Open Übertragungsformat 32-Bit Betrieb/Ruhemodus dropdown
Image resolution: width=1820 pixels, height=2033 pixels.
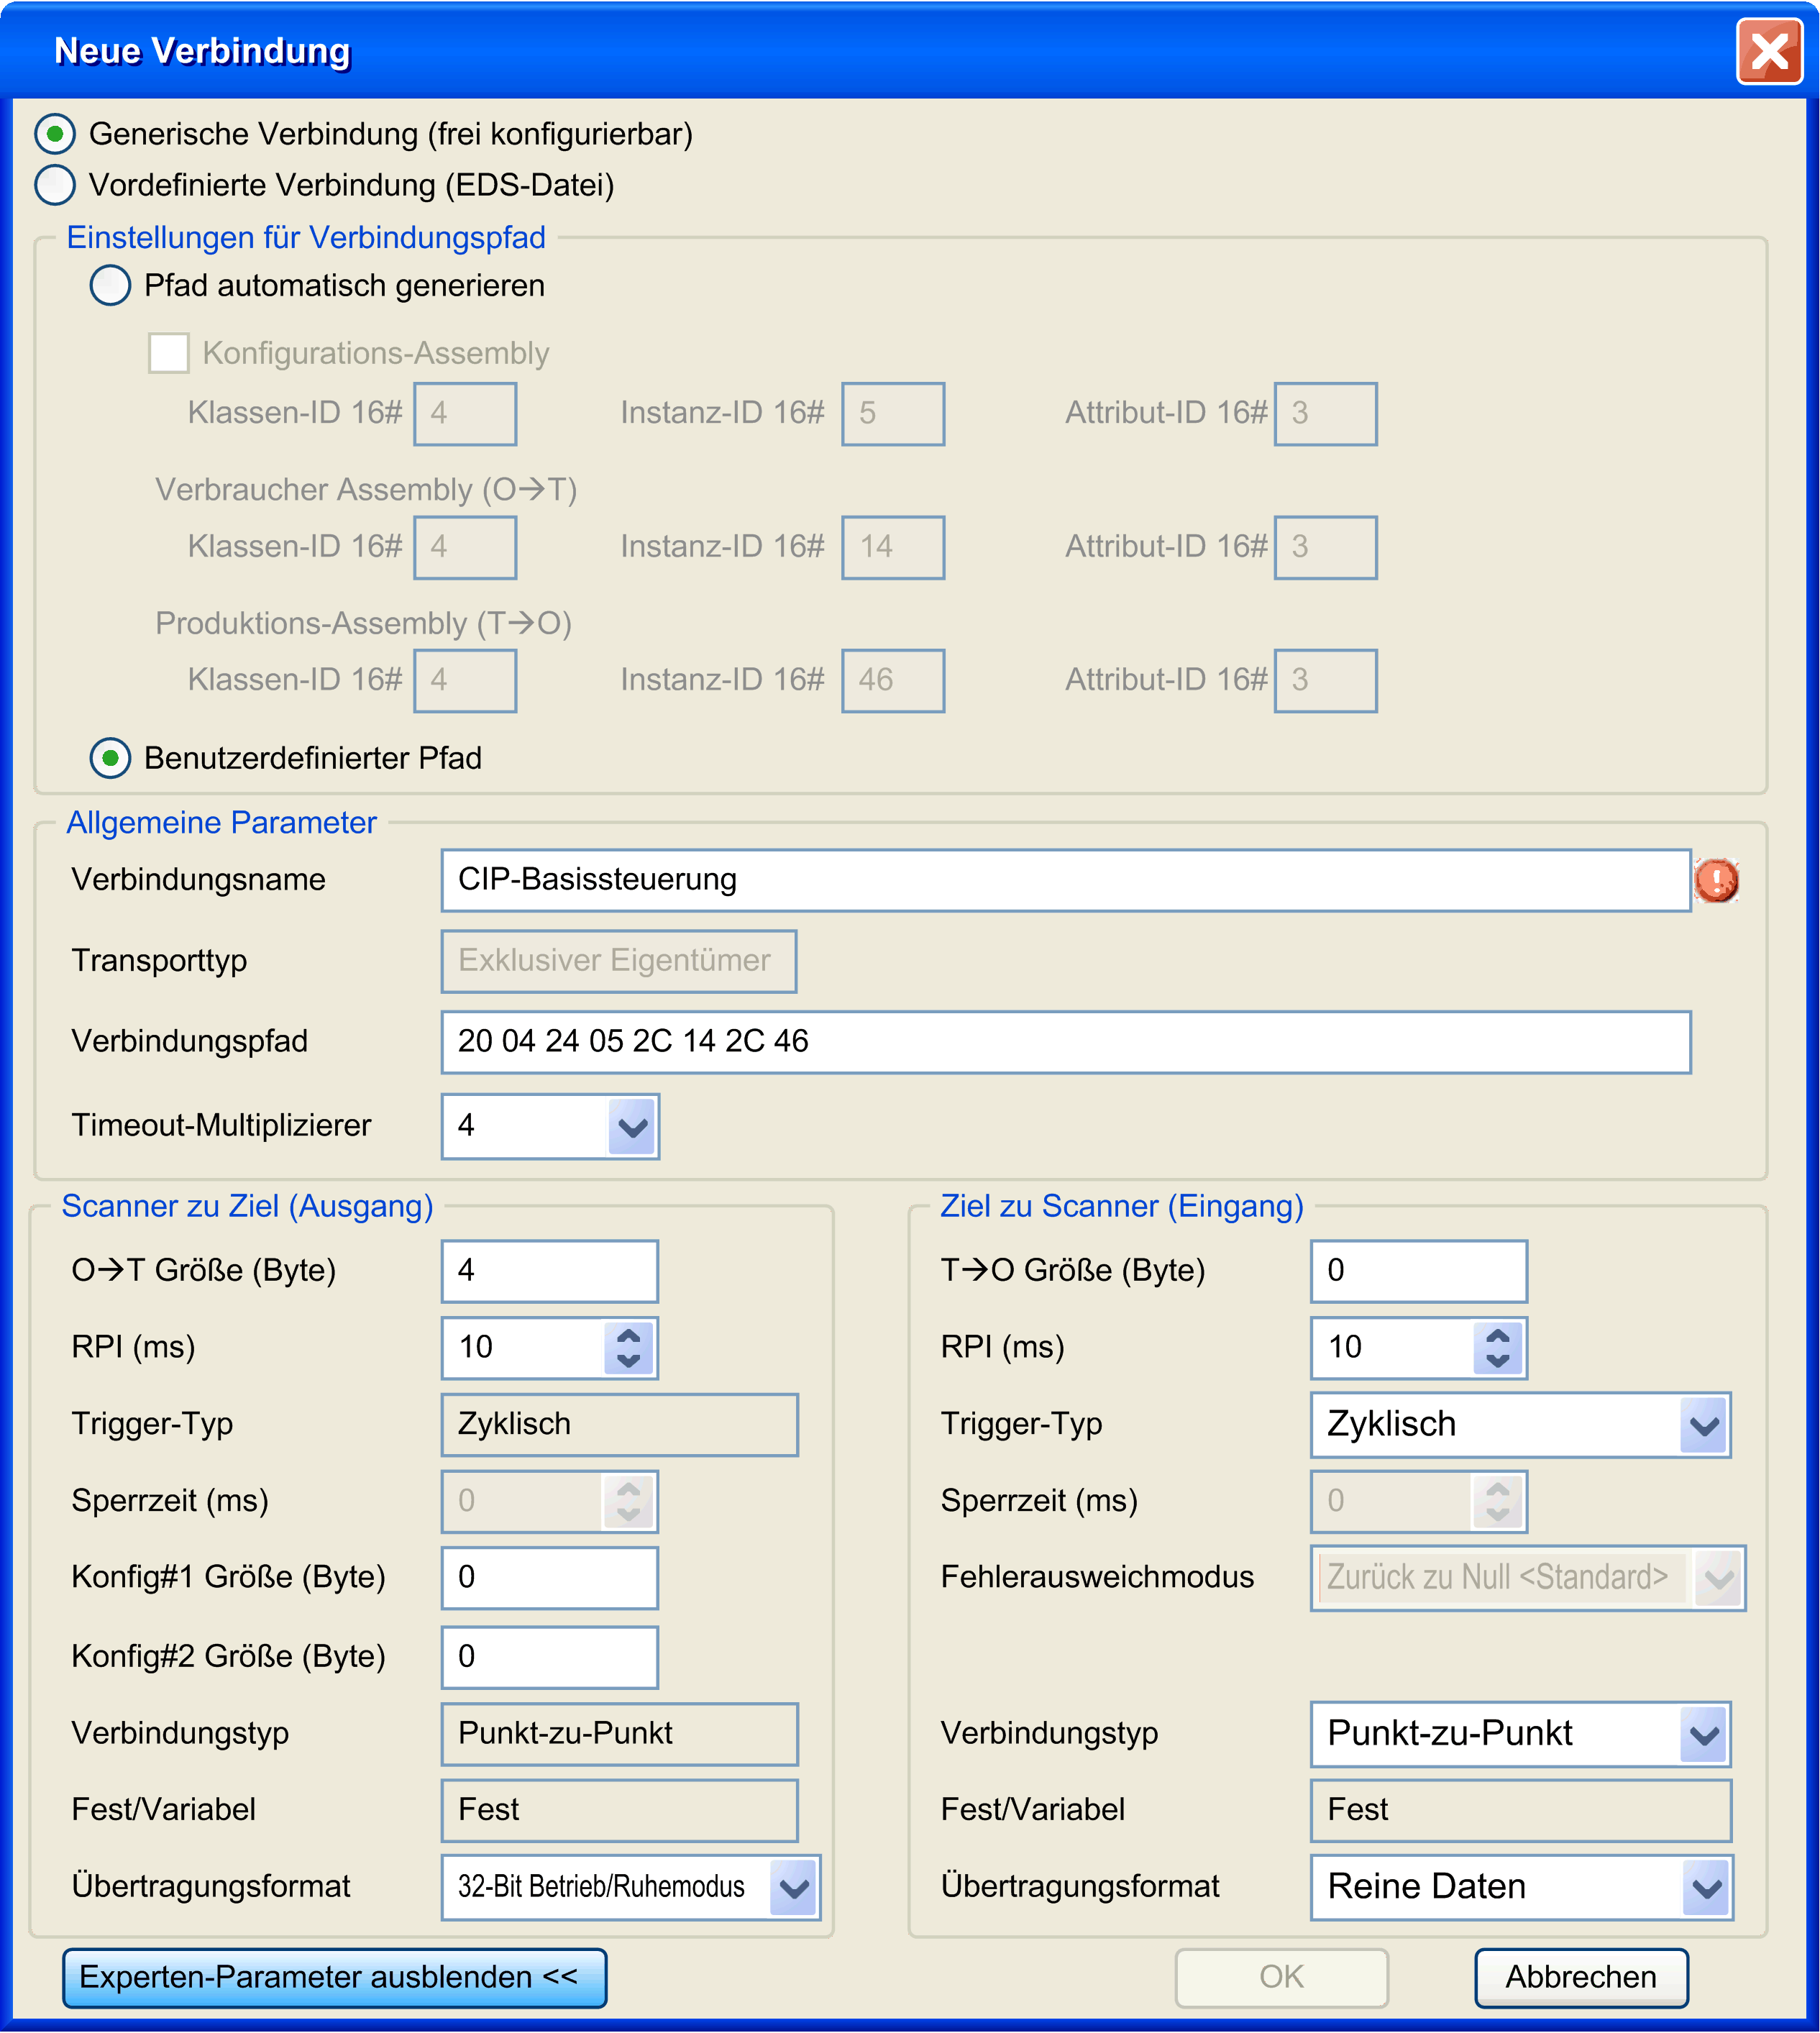pyautogui.click(x=794, y=1888)
